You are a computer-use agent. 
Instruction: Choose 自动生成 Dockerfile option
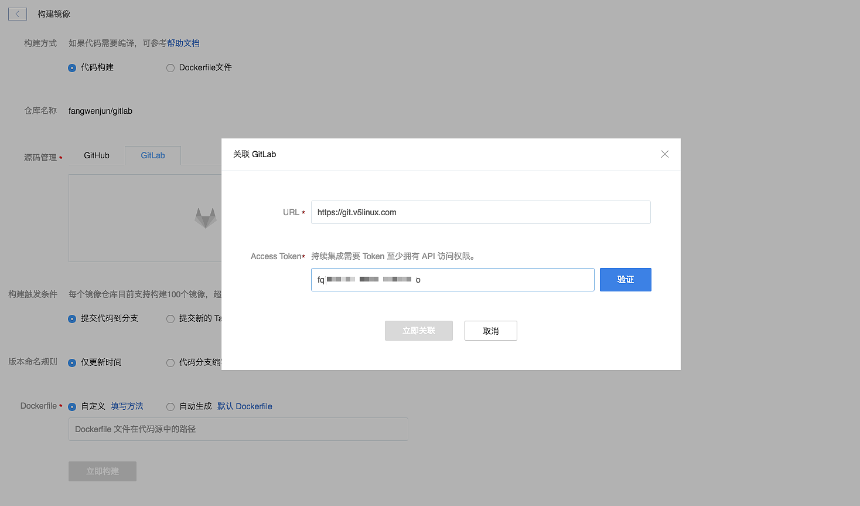click(x=170, y=407)
